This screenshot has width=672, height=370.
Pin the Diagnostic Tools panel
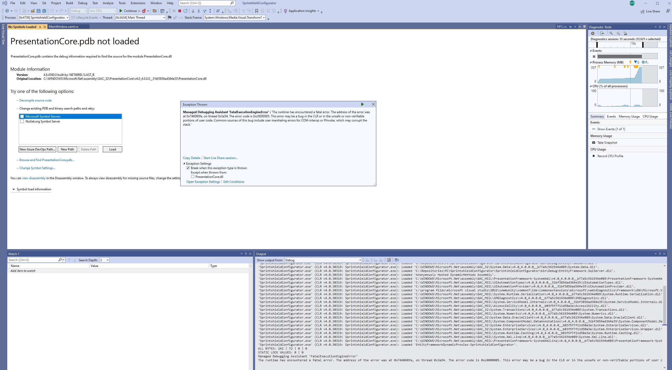660,27
